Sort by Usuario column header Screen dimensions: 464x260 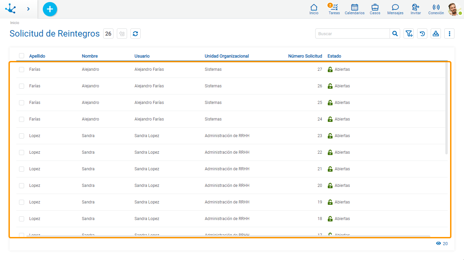[x=142, y=56]
